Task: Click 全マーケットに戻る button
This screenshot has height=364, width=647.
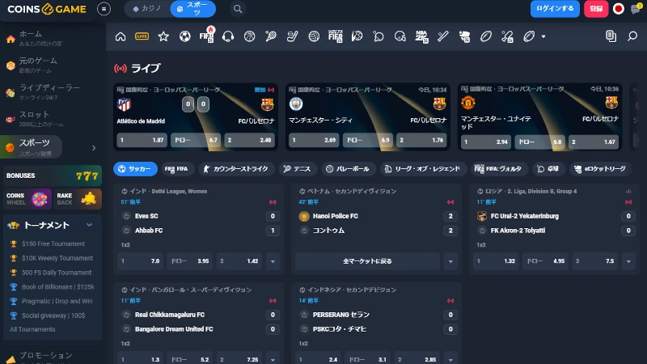Action: click(x=367, y=261)
